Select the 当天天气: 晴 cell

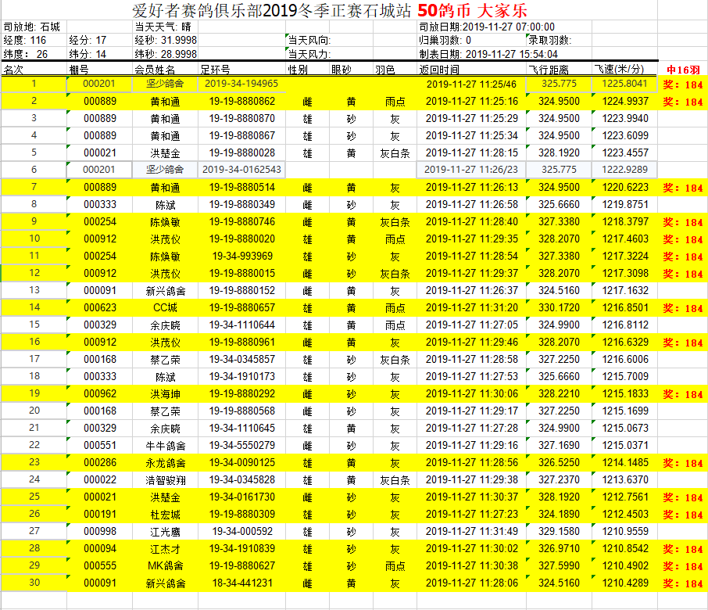163,27
